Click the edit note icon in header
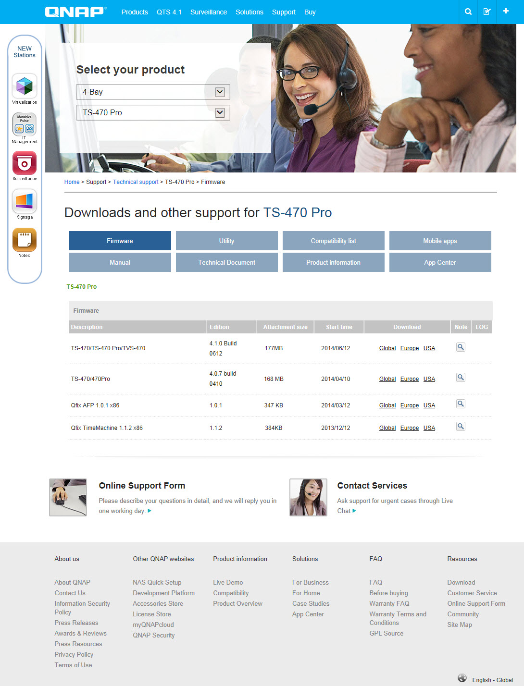The image size is (524, 686). pyautogui.click(x=487, y=12)
